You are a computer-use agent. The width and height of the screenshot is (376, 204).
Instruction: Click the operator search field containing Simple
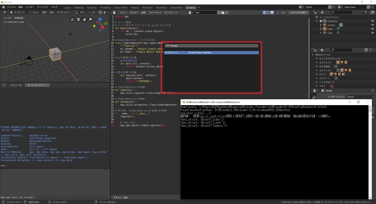(x=211, y=46)
